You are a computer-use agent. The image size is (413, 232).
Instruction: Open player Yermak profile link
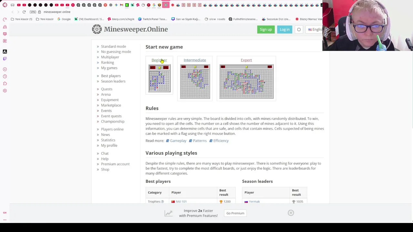click(254, 202)
